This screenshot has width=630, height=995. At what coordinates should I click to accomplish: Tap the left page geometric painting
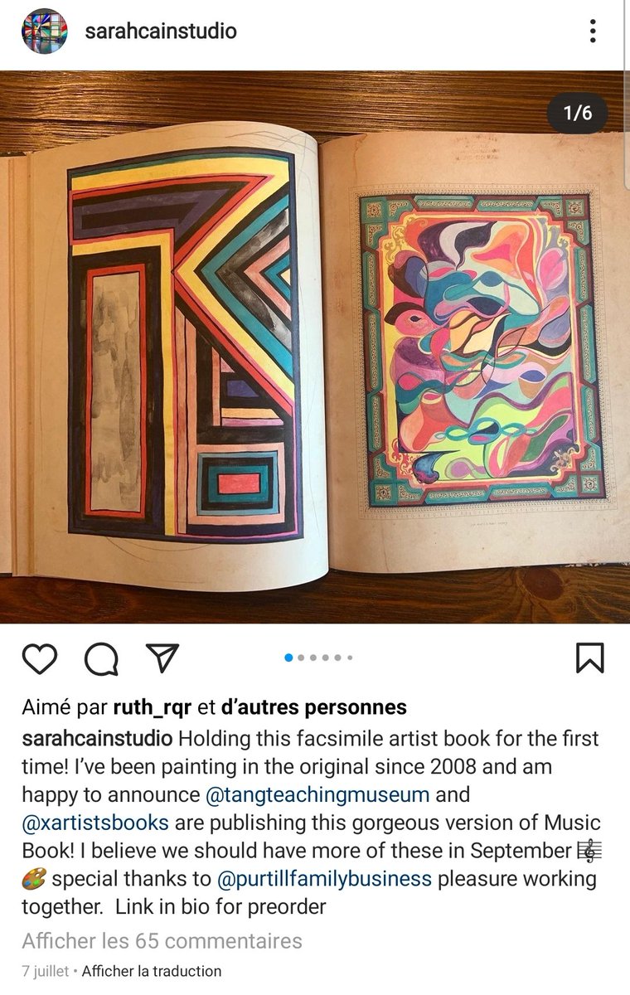(x=182, y=347)
